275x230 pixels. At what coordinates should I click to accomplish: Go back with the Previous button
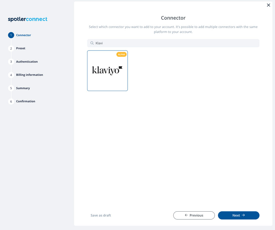(194, 215)
